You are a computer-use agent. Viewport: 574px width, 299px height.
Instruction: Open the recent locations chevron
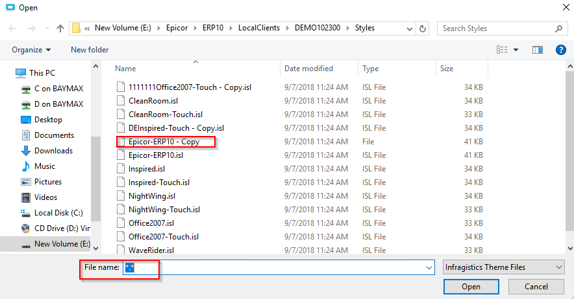tap(47, 28)
